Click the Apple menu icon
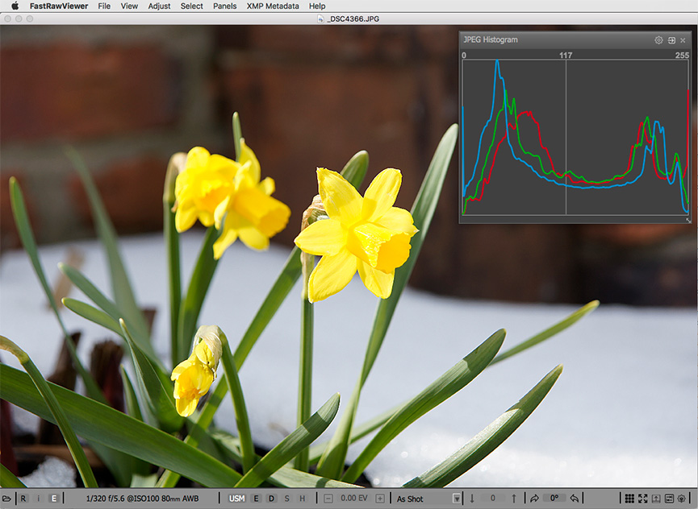The height and width of the screenshot is (509, 698). [15, 6]
